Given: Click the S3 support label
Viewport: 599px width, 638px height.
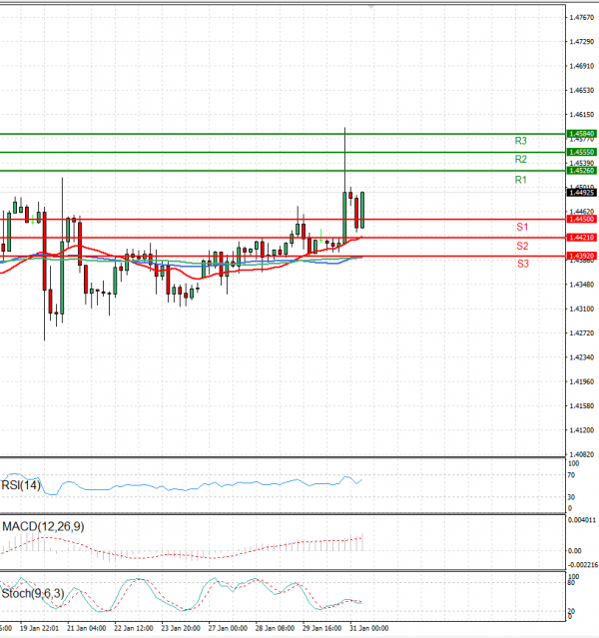Looking at the screenshot, I should (x=523, y=264).
